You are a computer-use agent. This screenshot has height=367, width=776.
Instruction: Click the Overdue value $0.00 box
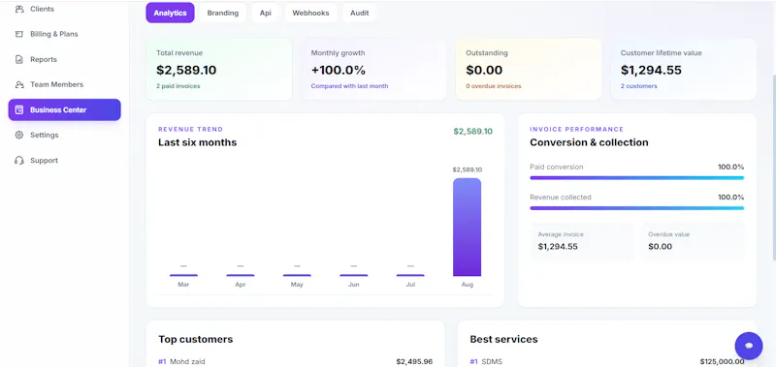(693, 241)
